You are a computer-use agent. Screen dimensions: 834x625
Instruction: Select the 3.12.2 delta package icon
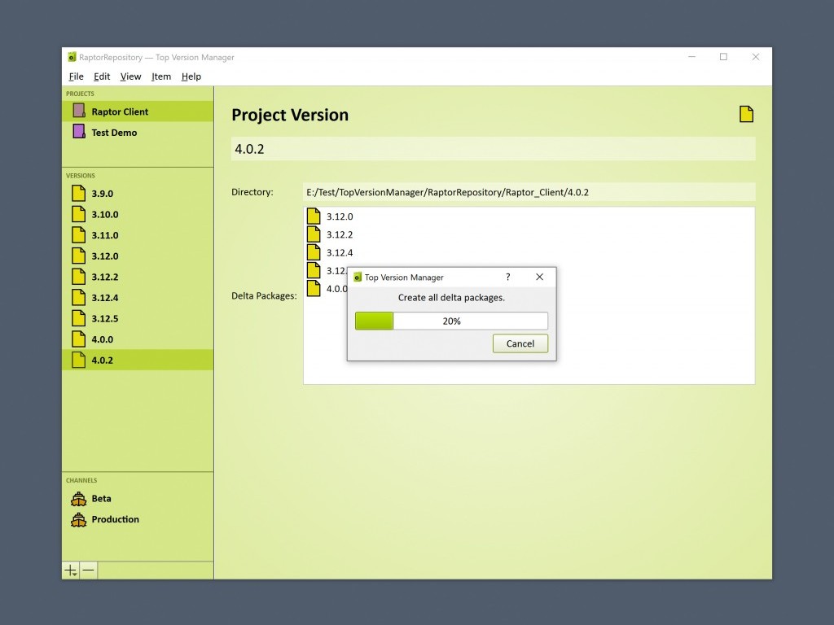[x=314, y=234]
